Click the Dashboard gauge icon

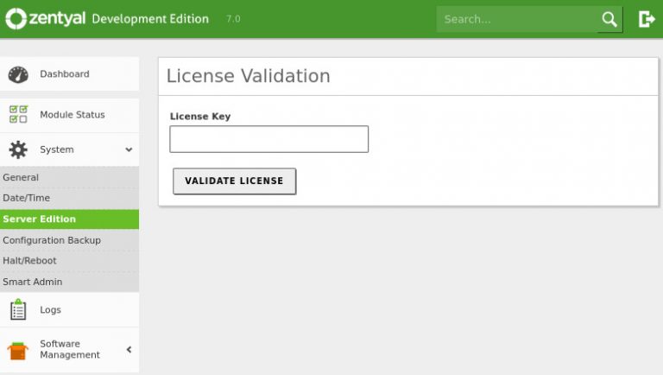coord(18,74)
